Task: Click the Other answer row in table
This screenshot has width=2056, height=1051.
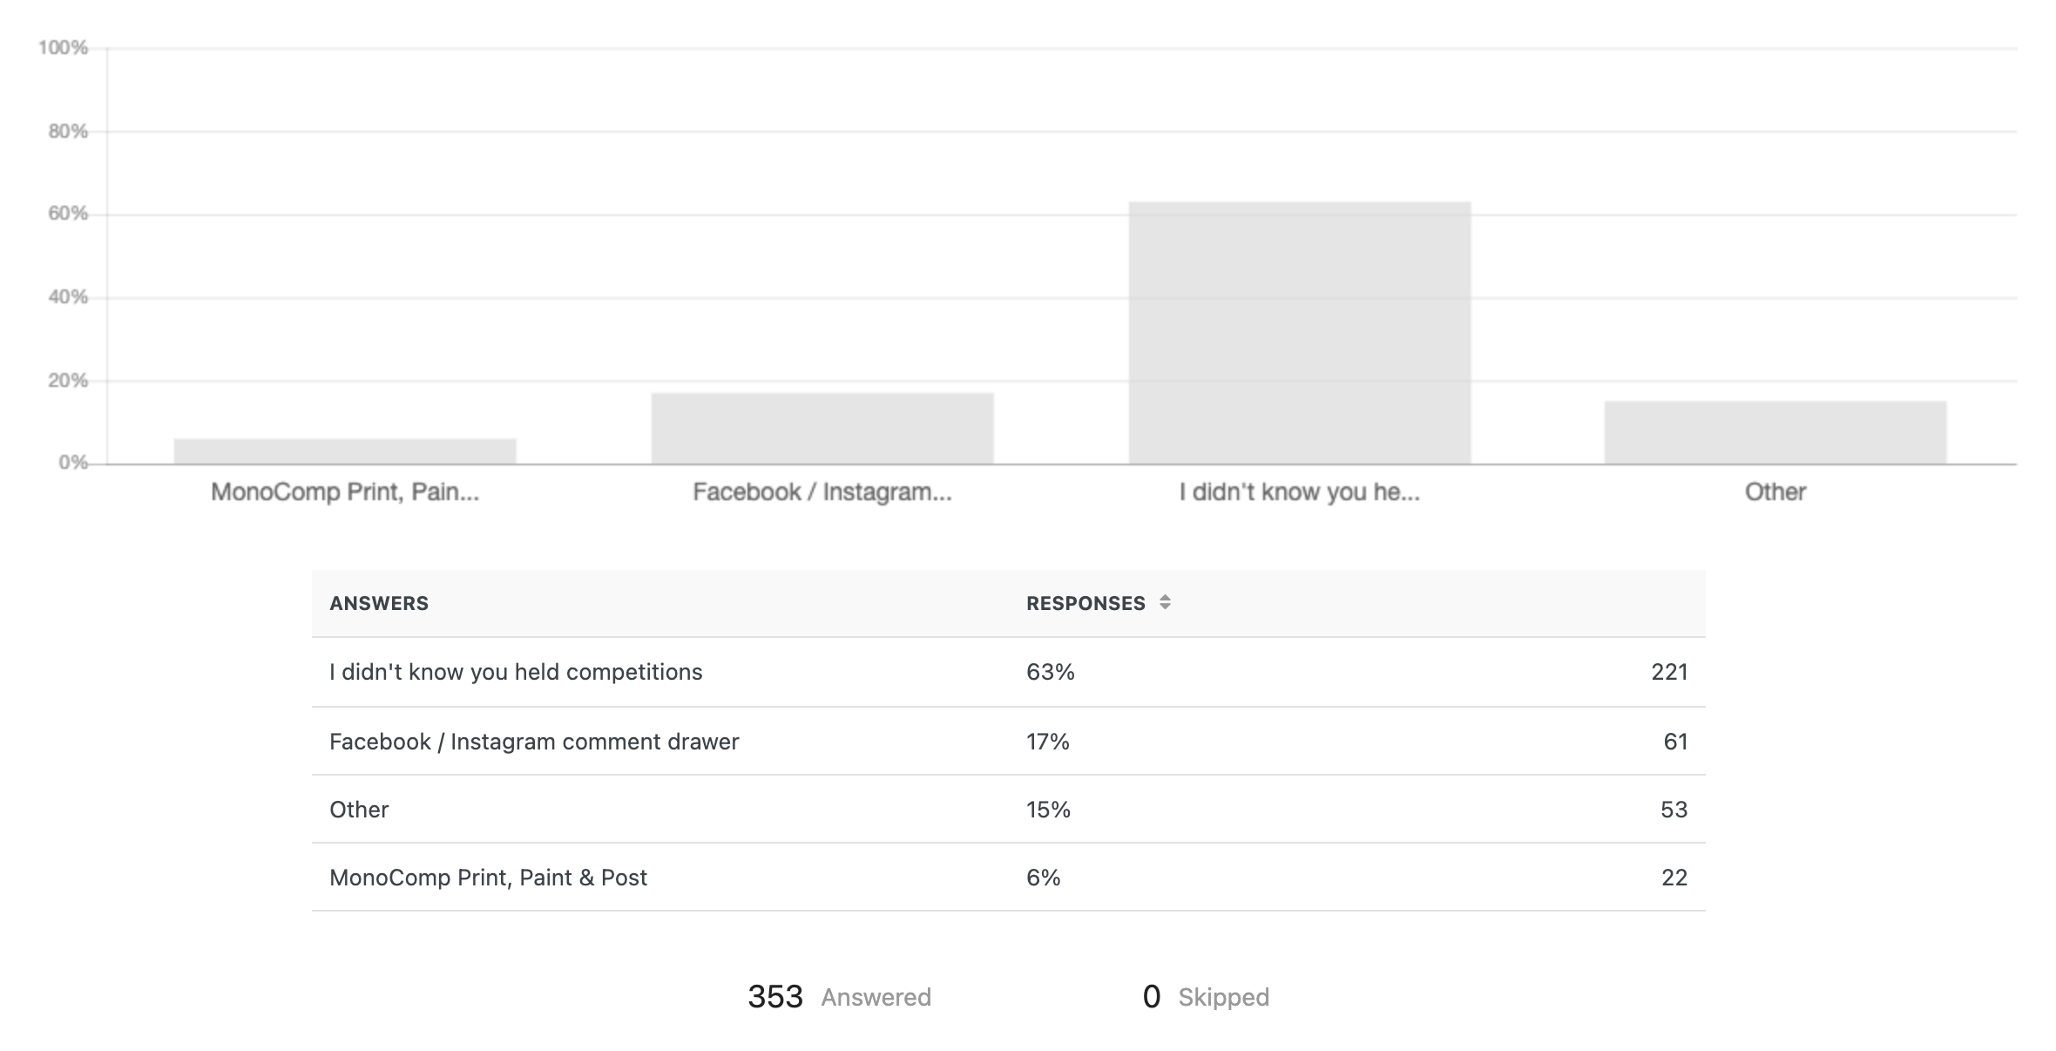Action: click(x=1009, y=809)
